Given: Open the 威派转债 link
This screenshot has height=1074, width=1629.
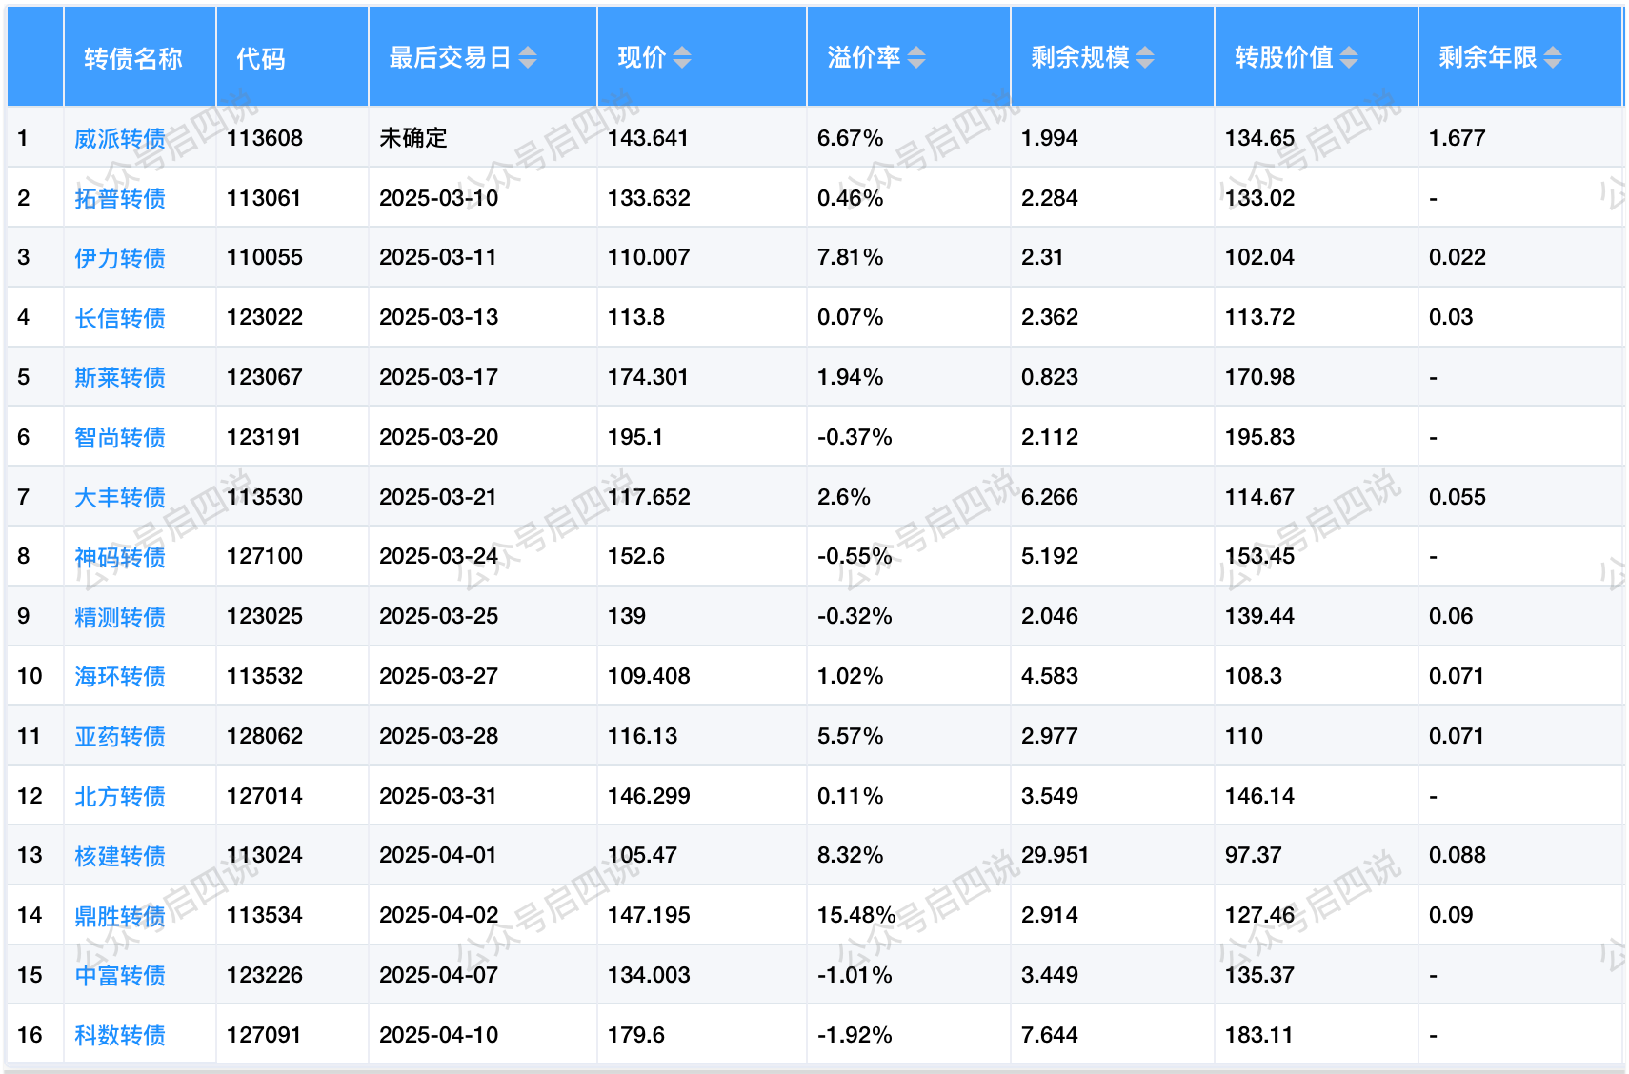Looking at the screenshot, I should [120, 139].
